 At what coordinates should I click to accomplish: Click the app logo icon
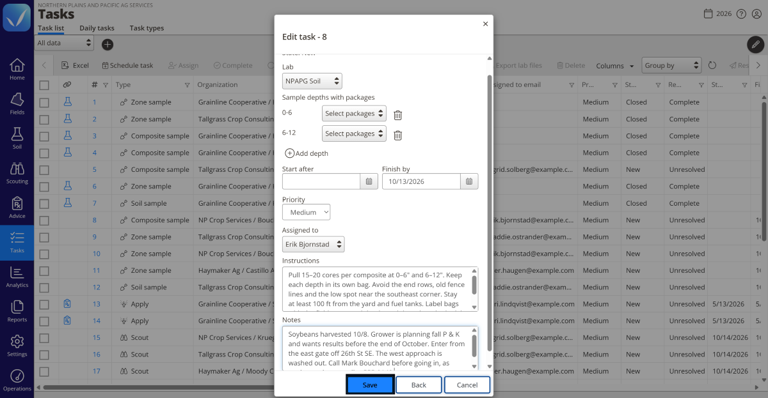(17, 17)
